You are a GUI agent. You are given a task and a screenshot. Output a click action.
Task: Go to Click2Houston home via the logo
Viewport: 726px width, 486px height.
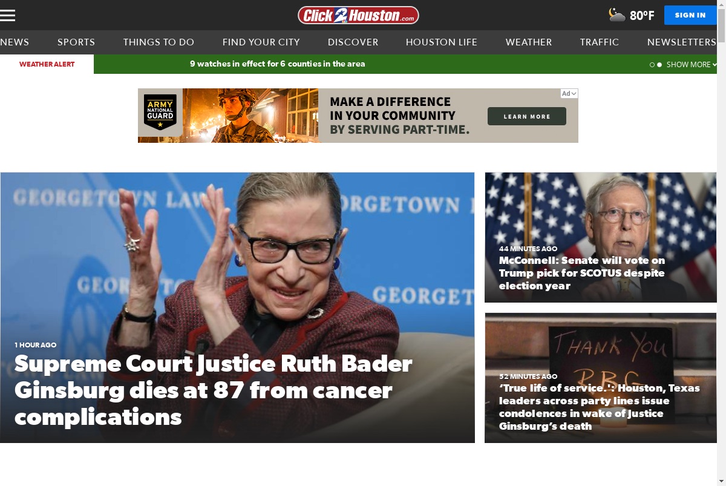pos(358,15)
